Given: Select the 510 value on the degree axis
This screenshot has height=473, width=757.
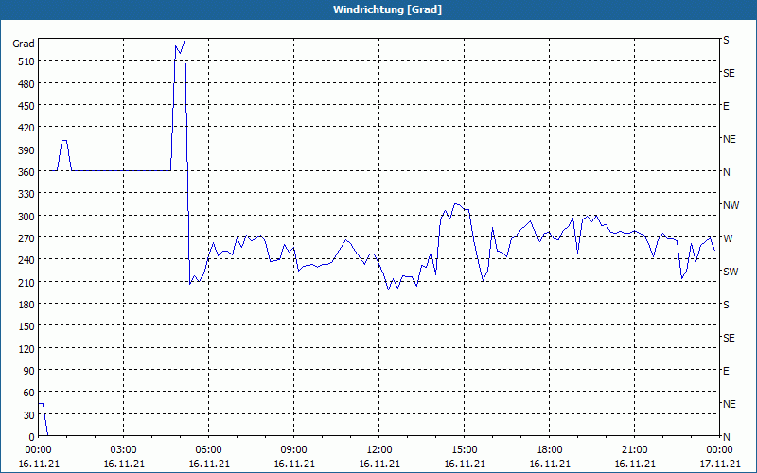Looking at the screenshot, I should (x=26, y=61).
